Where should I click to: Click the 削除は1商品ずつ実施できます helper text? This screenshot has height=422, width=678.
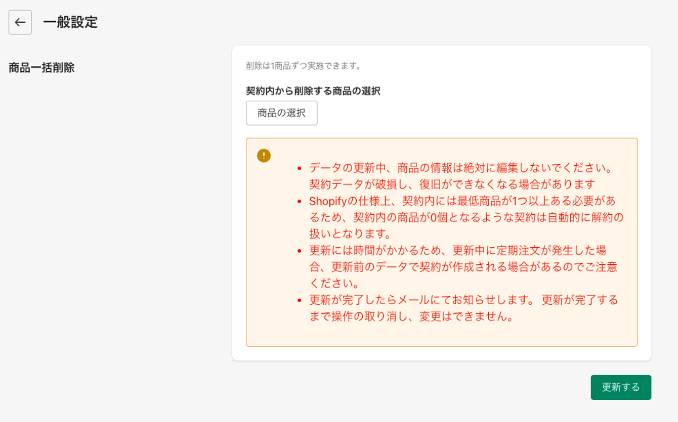[304, 66]
